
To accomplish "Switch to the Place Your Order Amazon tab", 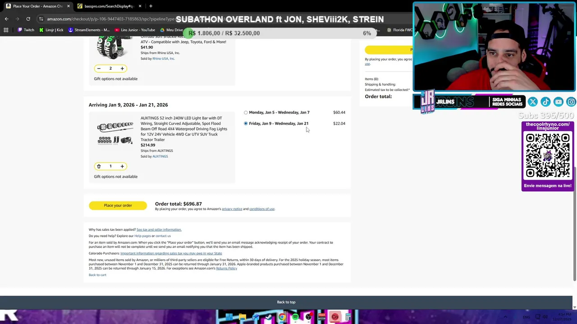I will tap(38, 6).
